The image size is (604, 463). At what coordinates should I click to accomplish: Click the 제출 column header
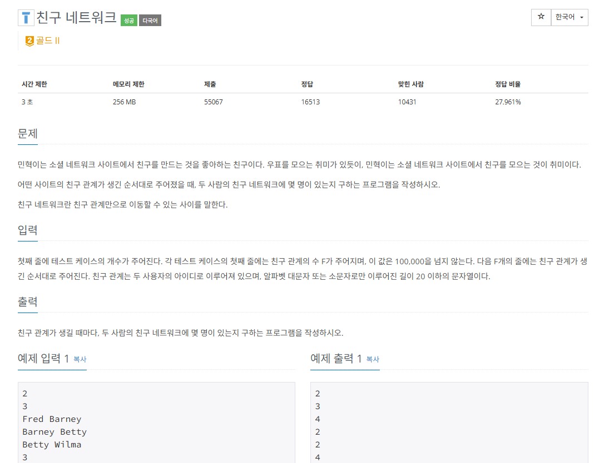[210, 84]
